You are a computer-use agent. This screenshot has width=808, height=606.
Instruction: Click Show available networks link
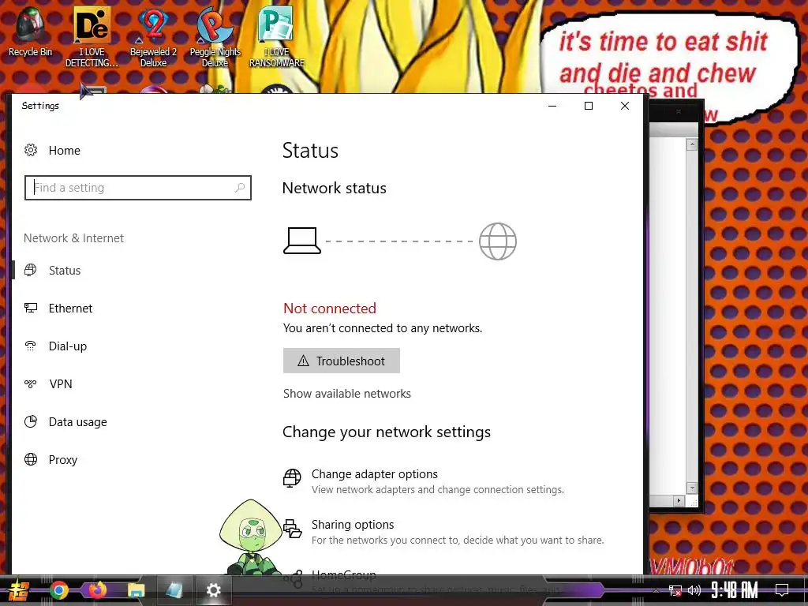(347, 394)
